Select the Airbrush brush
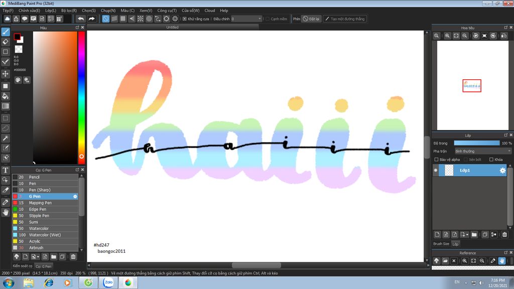The width and height of the screenshot is (514, 289). pos(45,248)
